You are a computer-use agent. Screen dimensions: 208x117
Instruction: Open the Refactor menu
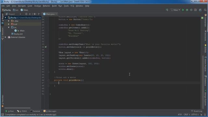46,6
